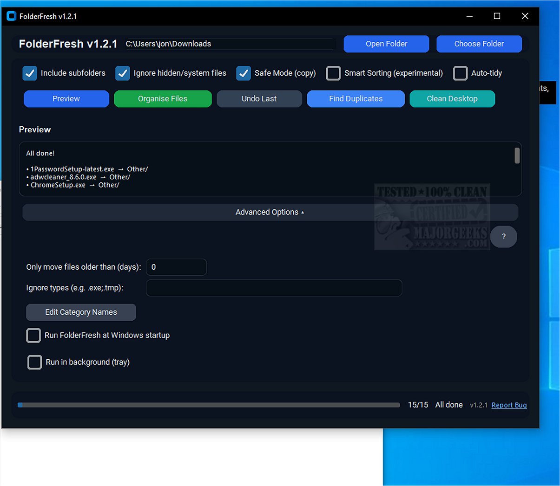Minimize the FolderFresh window
Screen dimensions: 560x486
pos(469,16)
